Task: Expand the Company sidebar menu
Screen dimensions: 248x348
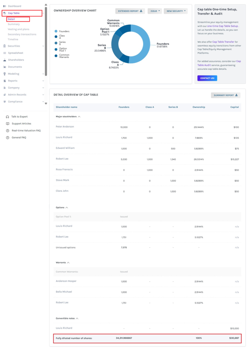Action: point(43,88)
